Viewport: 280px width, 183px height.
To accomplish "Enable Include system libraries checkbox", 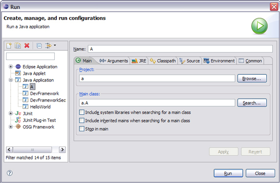I will [x=82, y=112].
